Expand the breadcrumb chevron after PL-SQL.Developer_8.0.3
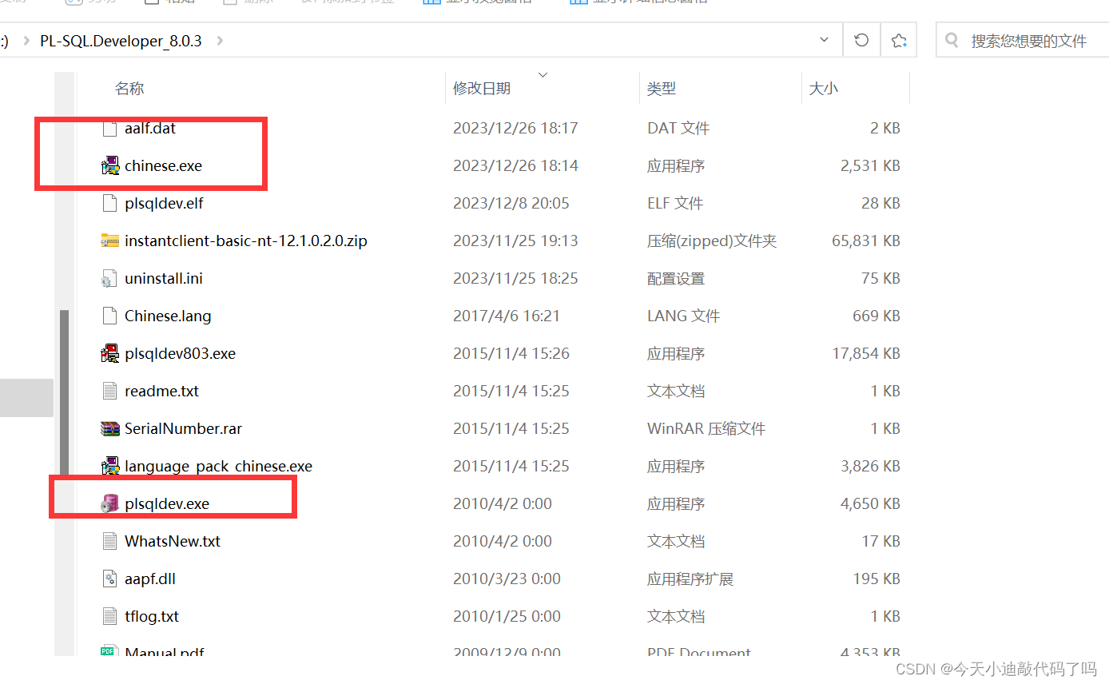 click(x=221, y=40)
